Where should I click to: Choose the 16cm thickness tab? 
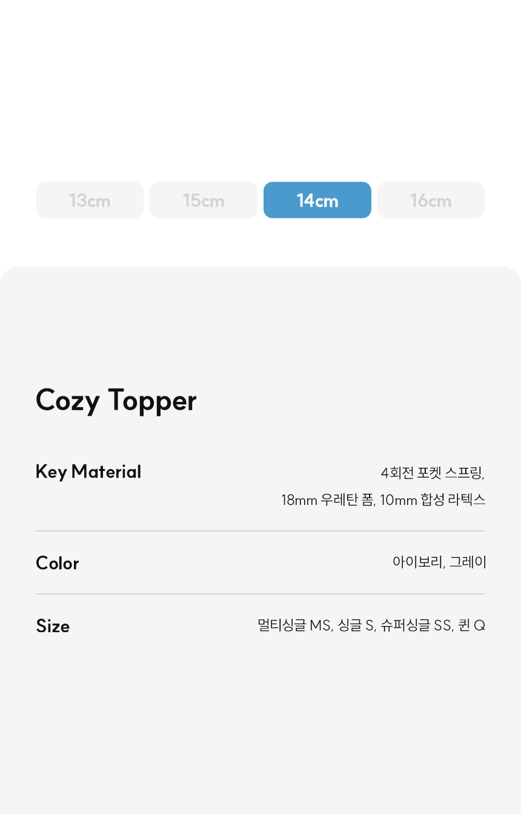pyautogui.click(x=431, y=200)
